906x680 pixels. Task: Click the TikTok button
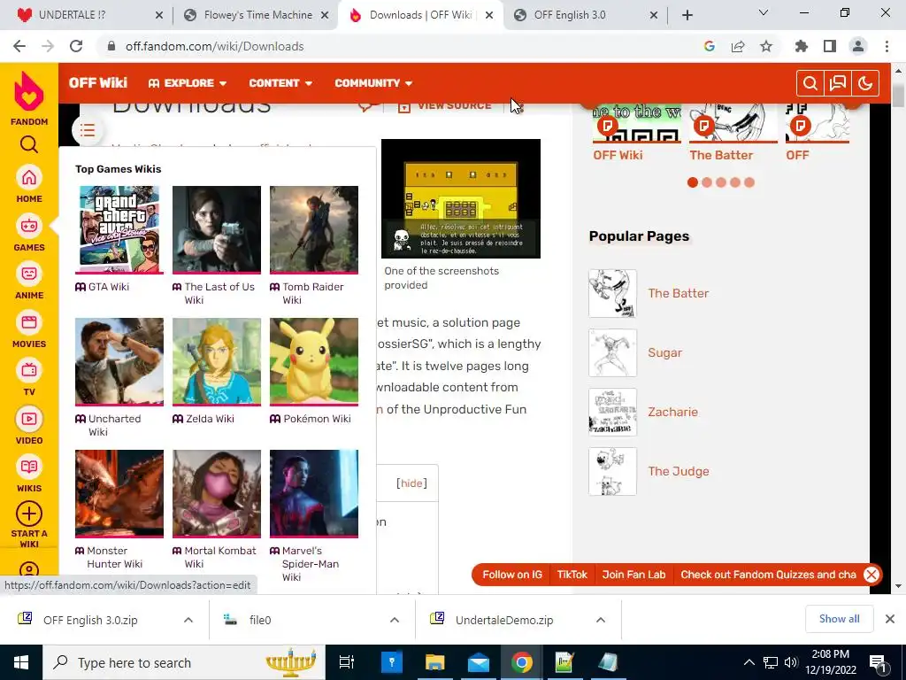(x=572, y=575)
